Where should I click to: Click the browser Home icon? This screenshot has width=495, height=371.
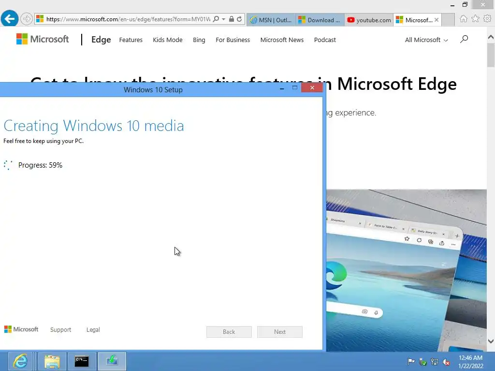(x=464, y=19)
